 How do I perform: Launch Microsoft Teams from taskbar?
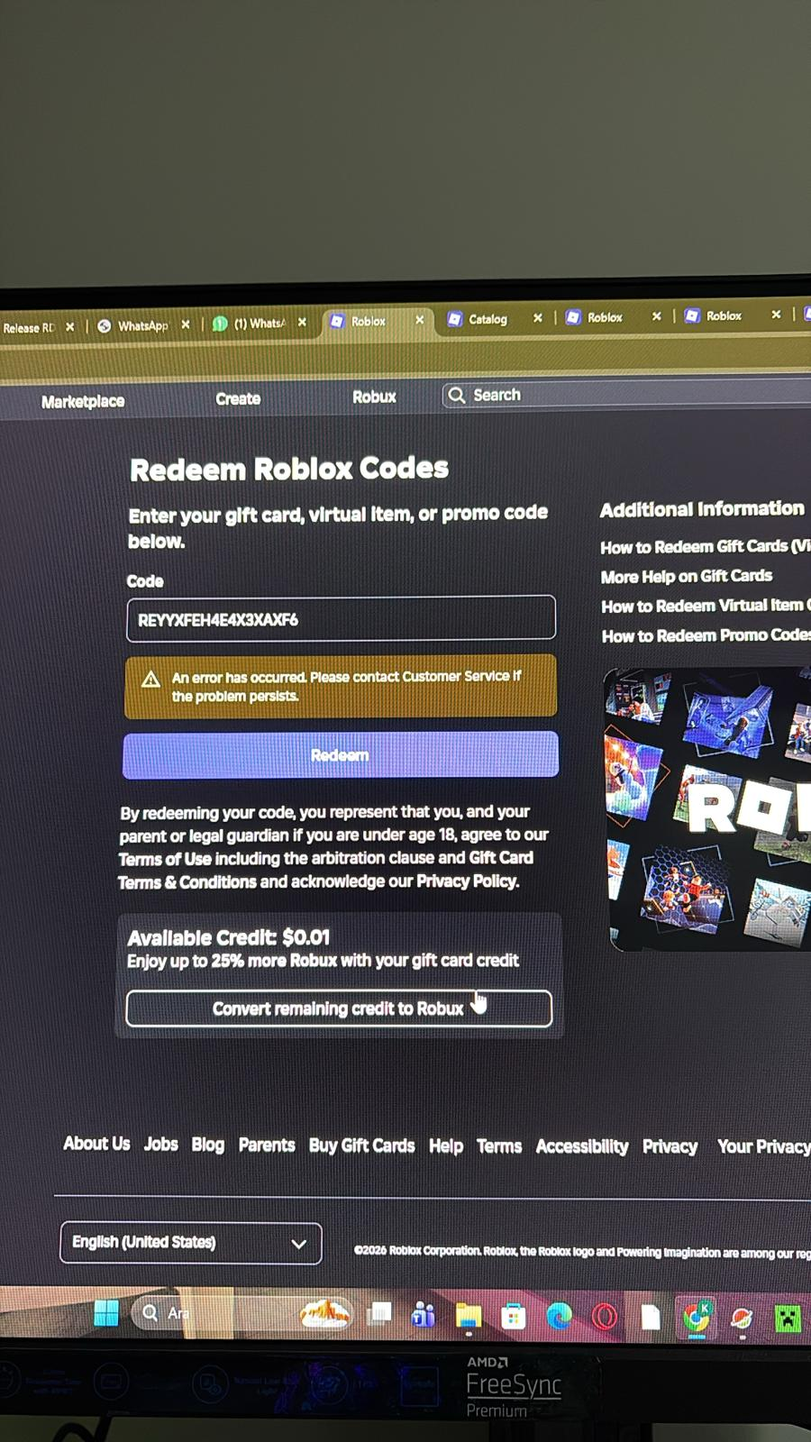[423, 1316]
